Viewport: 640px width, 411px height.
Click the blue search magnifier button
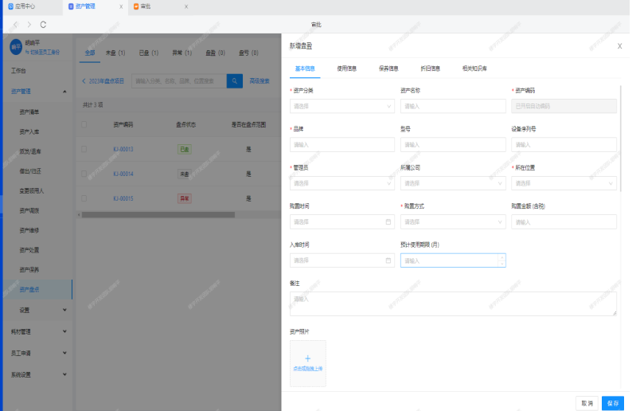(x=235, y=80)
